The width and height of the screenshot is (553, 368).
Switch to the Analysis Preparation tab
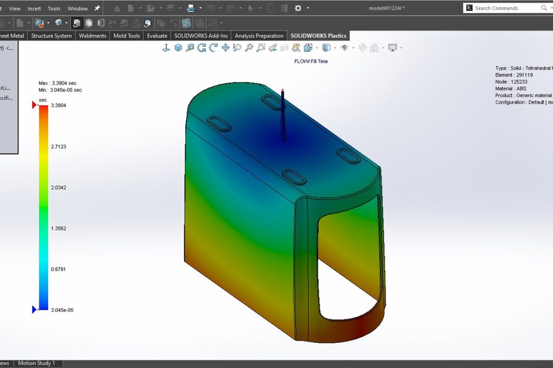pyautogui.click(x=259, y=36)
